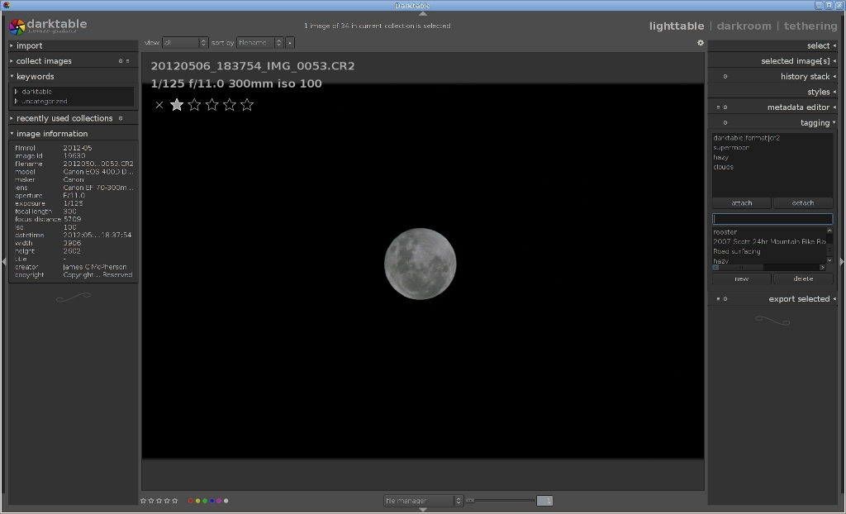Open the file manager layout dropdown
Image resolution: width=846 pixels, height=514 pixels.
[x=424, y=501]
